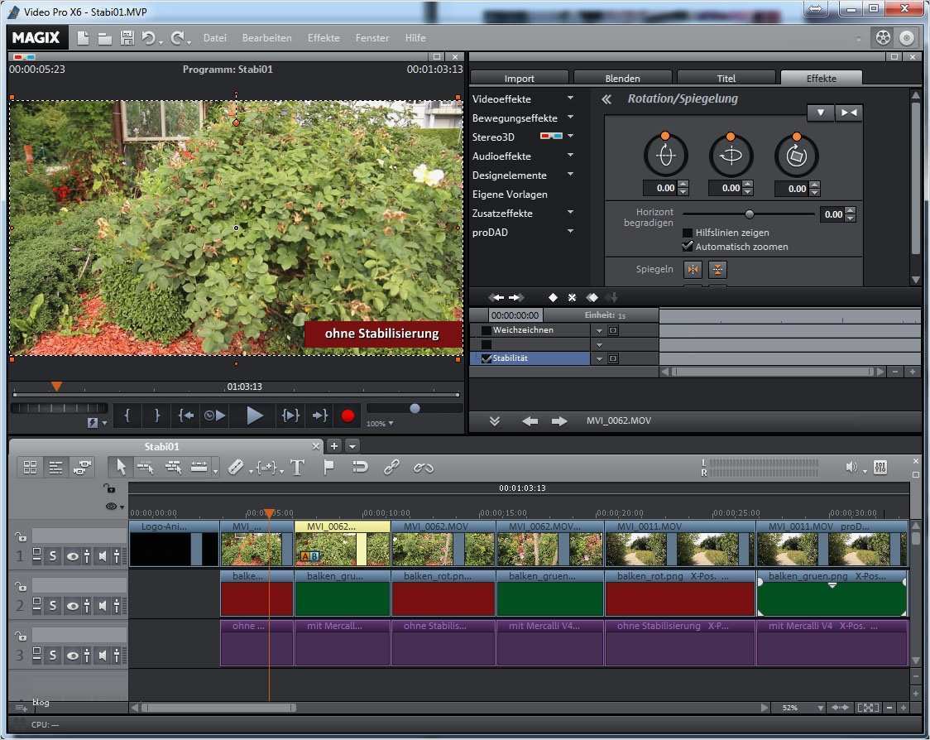Enable the Magnet snapping icon
The width and height of the screenshot is (930, 740).
pyautogui.click(x=361, y=467)
